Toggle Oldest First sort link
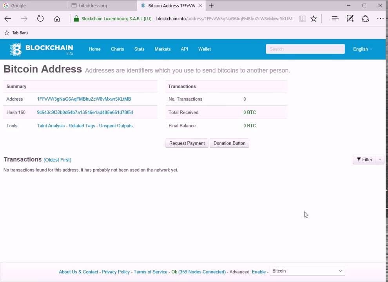Screen dimensions: 388x282 click(x=57, y=160)
